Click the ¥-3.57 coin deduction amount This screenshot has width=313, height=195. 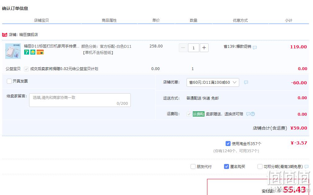tap(299, 143)
